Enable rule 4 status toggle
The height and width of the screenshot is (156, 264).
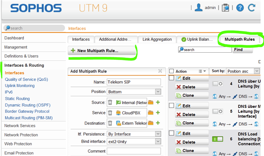[217, 84]
